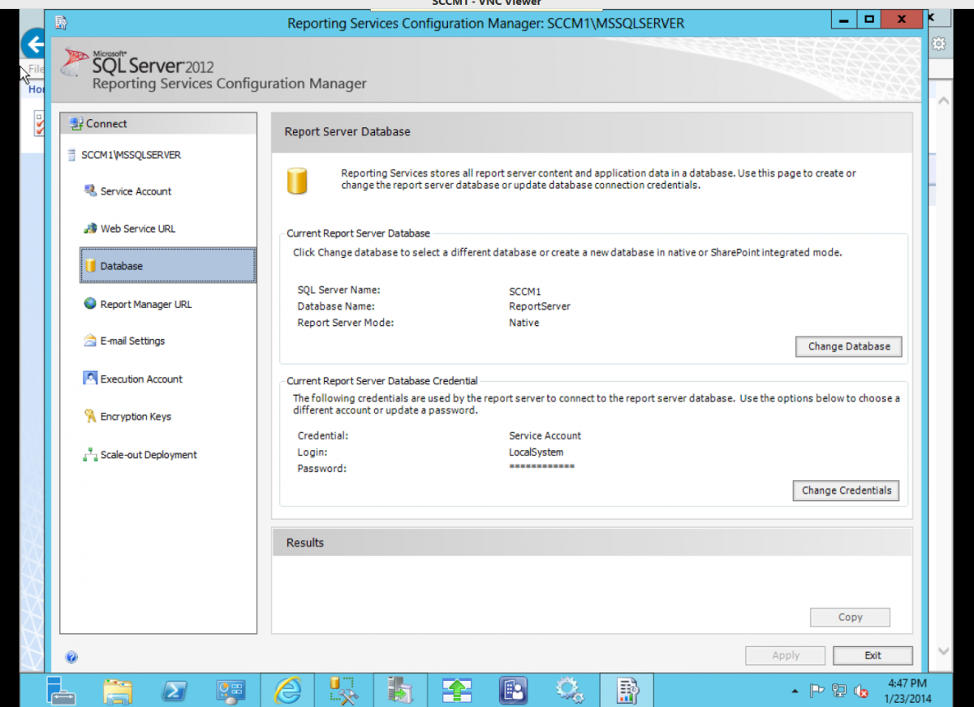Image resolution: width=974 pixels, height=707 pixels.
Task: Click the Execution Account icon
Action: pos(90,378)
